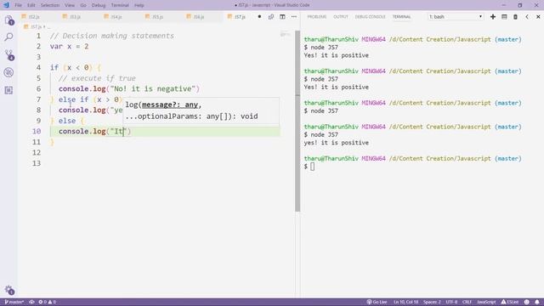Open the Manage gear icon at bottom left
The width and height of the screenshot is (544, 306).
(x=9, y=290)
